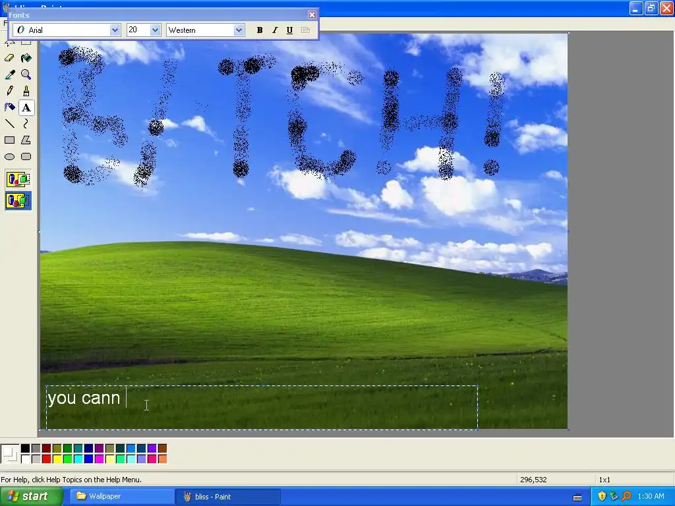Click the 296,532 coordinates in status bar
Viewport: 675px width, 506px height.
pyautogui.click(x=533, y=480)
